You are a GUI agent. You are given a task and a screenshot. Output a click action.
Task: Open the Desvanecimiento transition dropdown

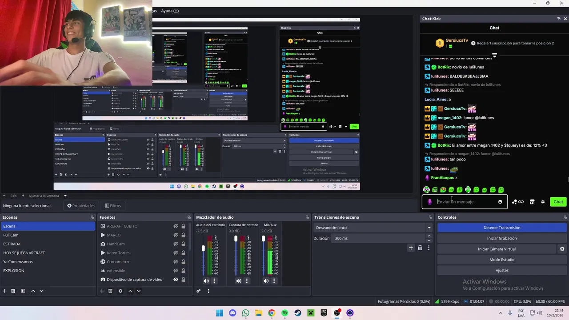(373, 228)
